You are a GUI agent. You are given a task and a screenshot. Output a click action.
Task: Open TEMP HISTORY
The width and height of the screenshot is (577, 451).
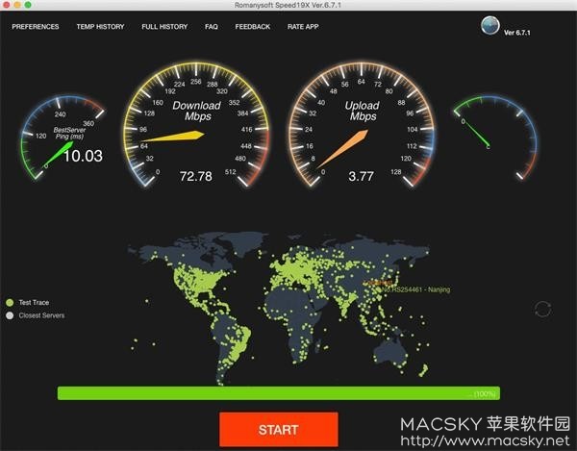(x=100, y=27)
